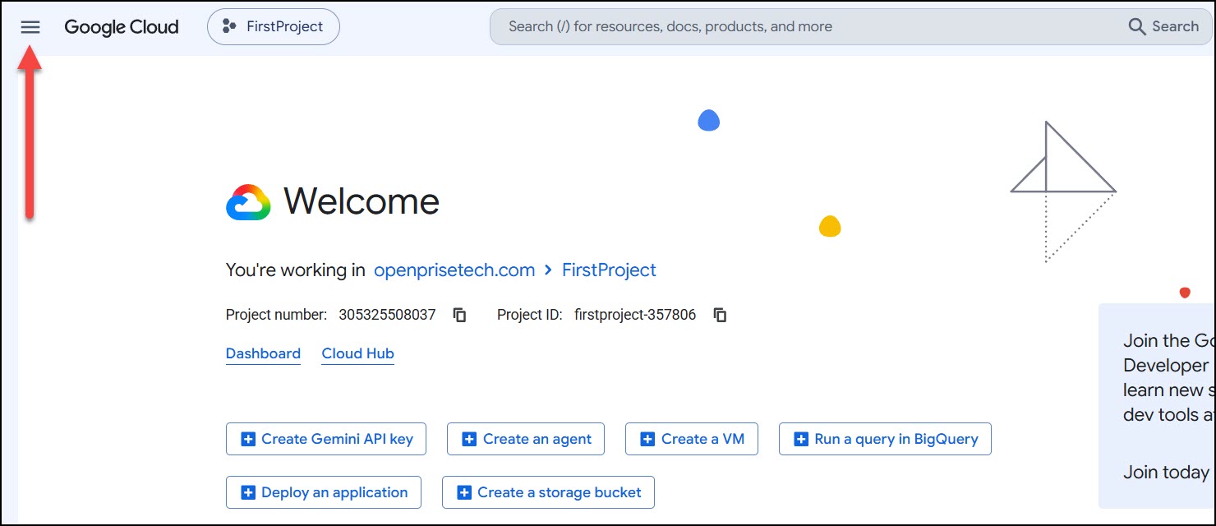Copy the project ID firstproject-357806
1216x526 pixels.
(x=720, y=315)
